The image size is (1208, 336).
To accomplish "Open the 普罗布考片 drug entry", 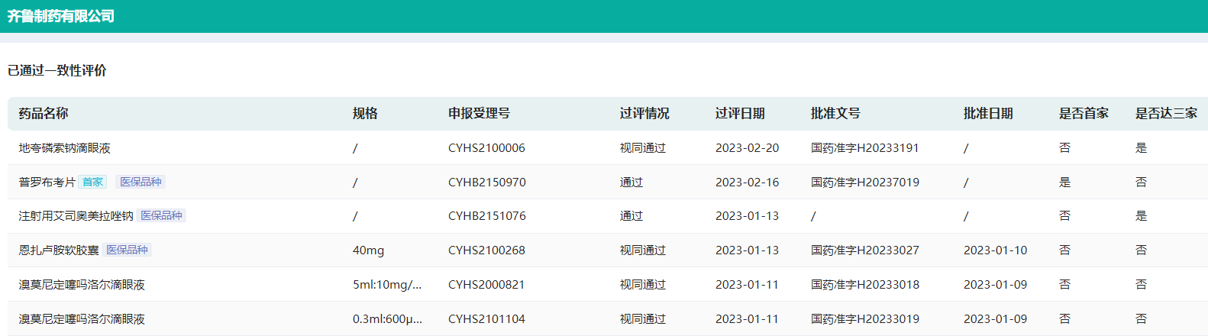I will point(47,182).
